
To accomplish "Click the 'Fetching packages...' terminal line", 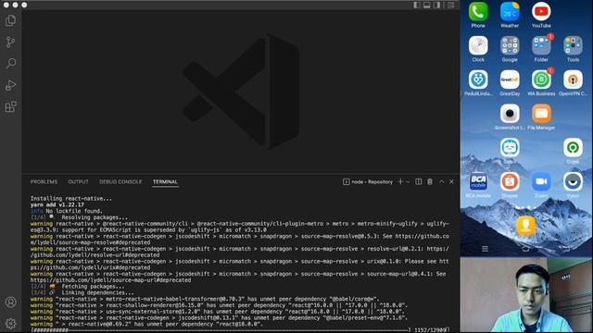I will click(x=78, y=287).
